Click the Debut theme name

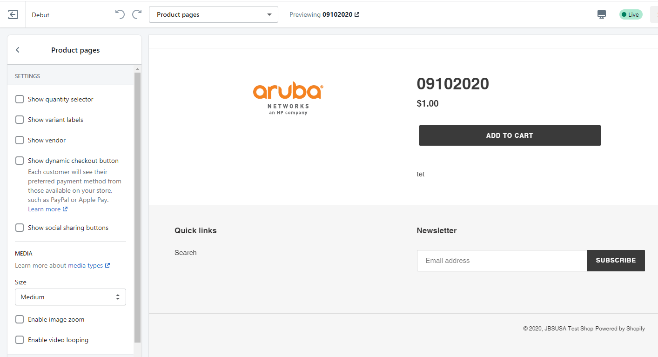[x=40, y=15]
